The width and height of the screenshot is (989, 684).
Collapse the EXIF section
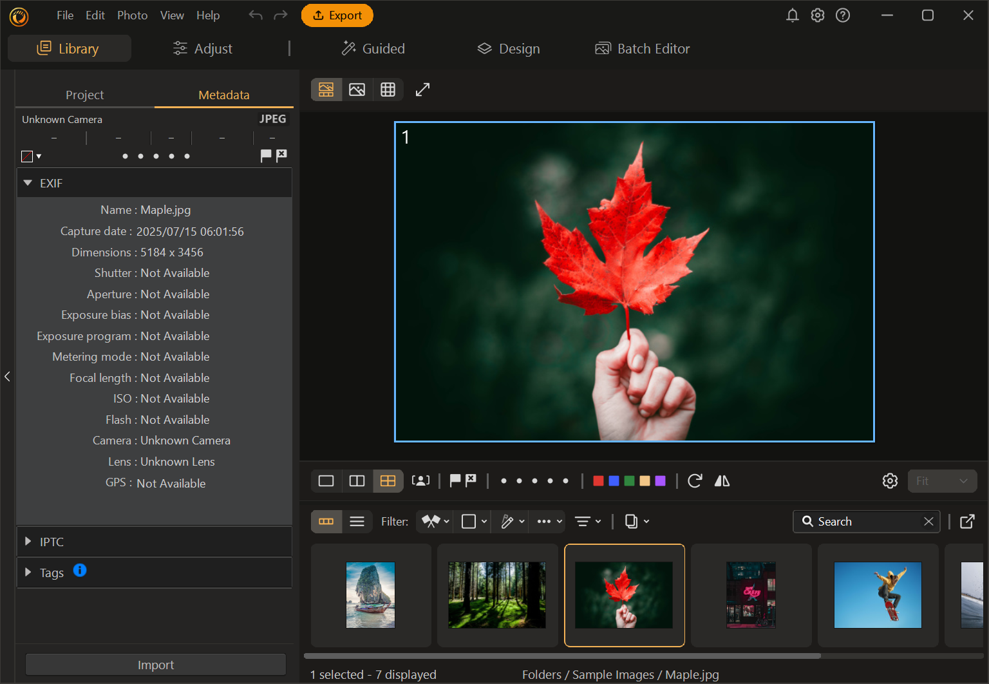pos(28,184)
